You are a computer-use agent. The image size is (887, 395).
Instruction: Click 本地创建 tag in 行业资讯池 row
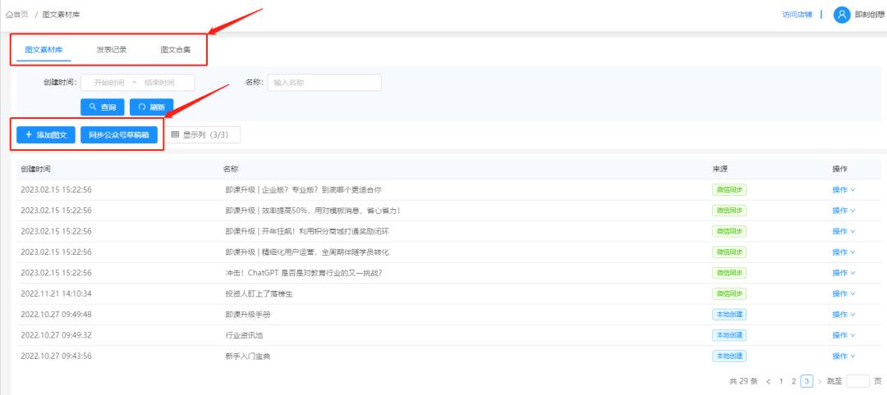729,335
